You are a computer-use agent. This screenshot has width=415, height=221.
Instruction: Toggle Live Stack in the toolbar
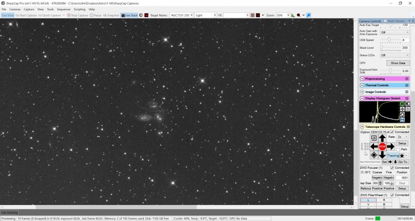click(x=129, y=16)
